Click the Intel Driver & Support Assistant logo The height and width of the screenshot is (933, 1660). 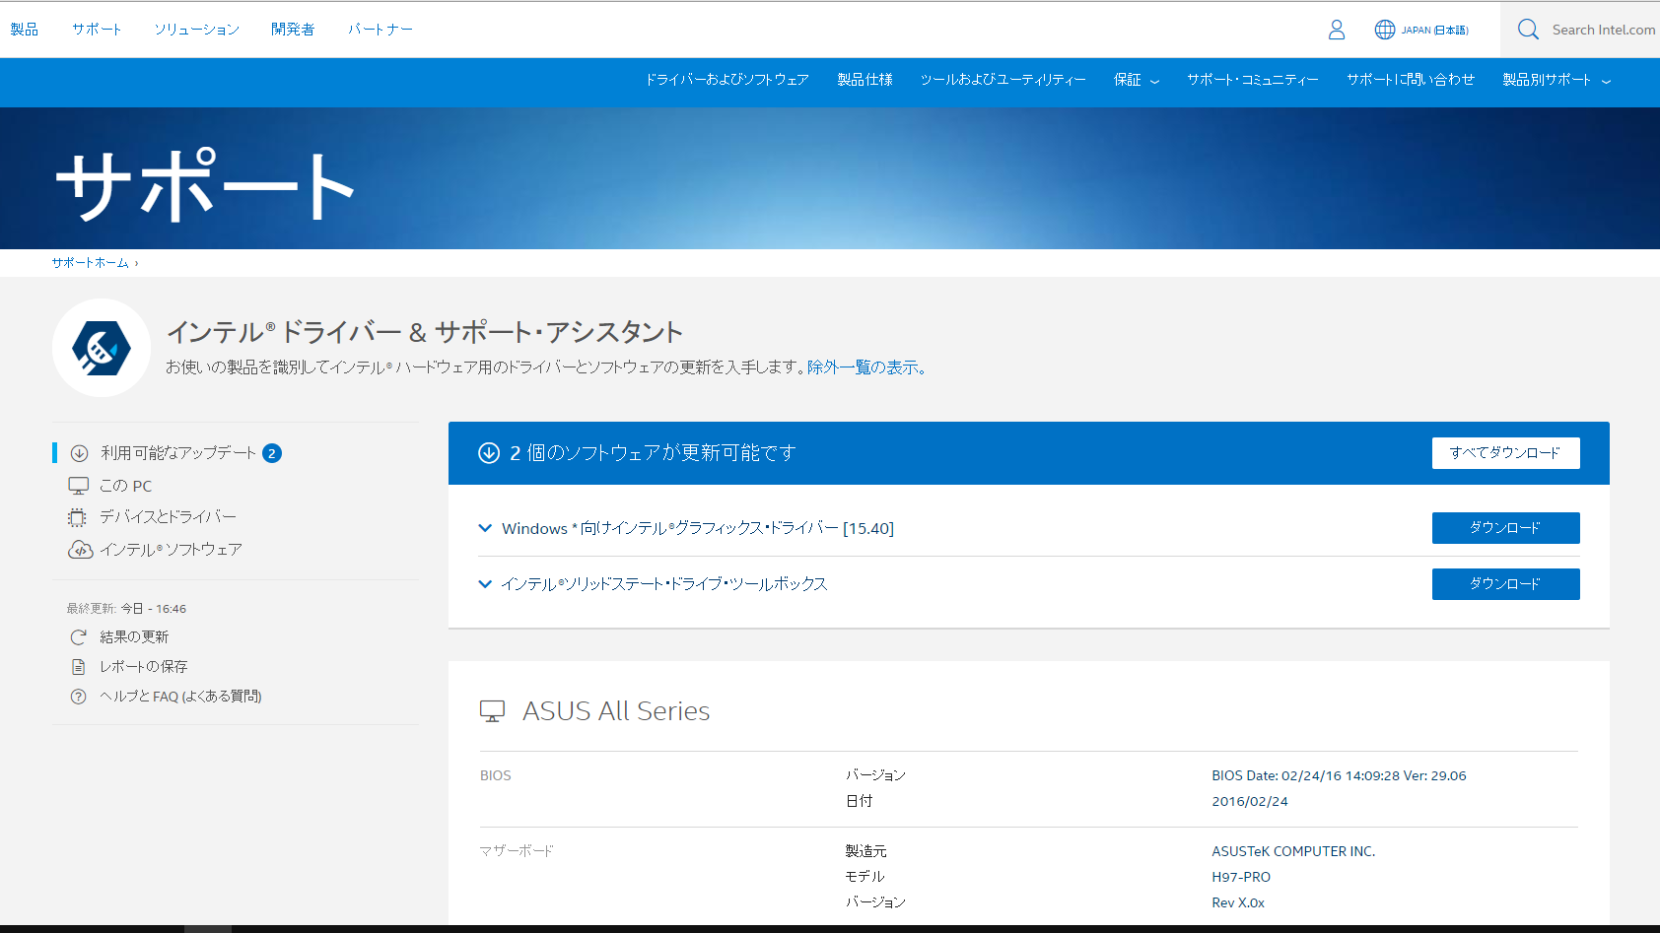pyautogui.click(x=102, y=348)
